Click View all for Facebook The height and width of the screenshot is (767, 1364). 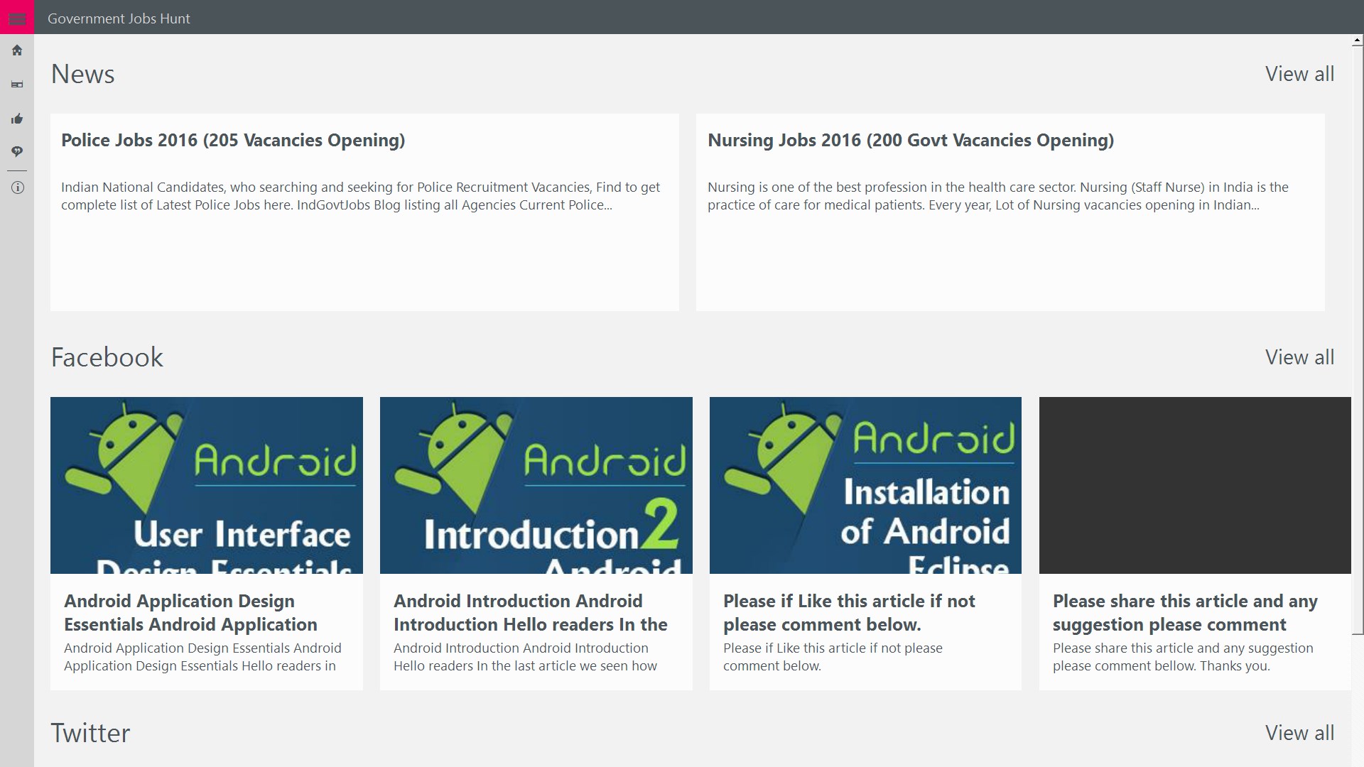coord(1299,357)
